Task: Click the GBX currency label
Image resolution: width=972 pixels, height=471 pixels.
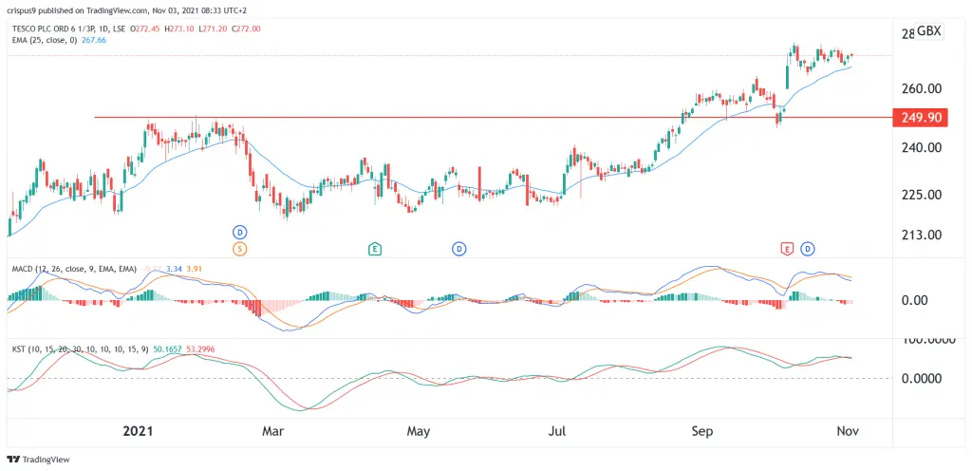Action: pos(928,31)
